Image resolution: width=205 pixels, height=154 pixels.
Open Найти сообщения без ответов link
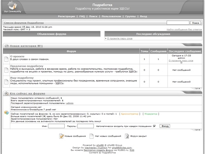click(x=184, y=30)
